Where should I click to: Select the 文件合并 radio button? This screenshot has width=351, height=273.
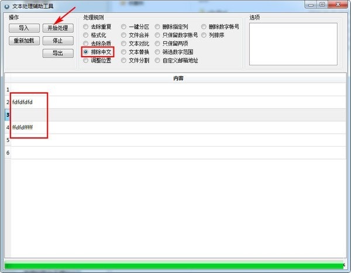135,35
